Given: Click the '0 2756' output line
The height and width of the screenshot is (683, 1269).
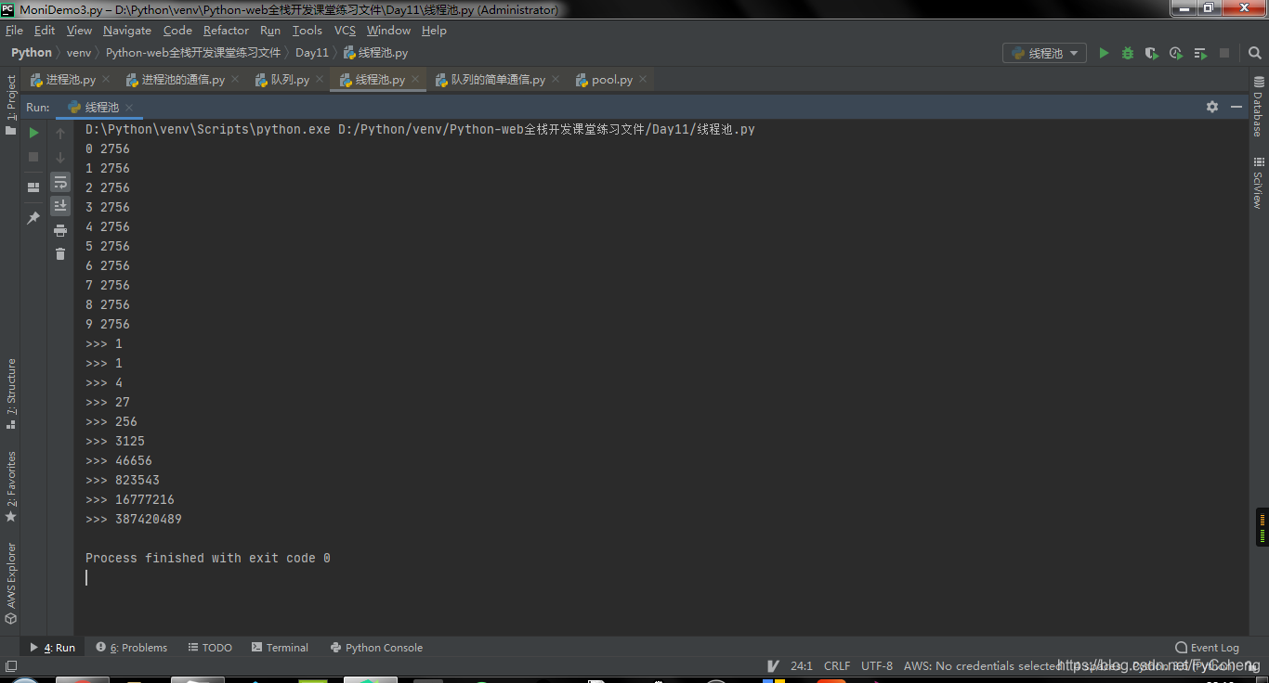Looking at the screenshot, I should (108, 149).
